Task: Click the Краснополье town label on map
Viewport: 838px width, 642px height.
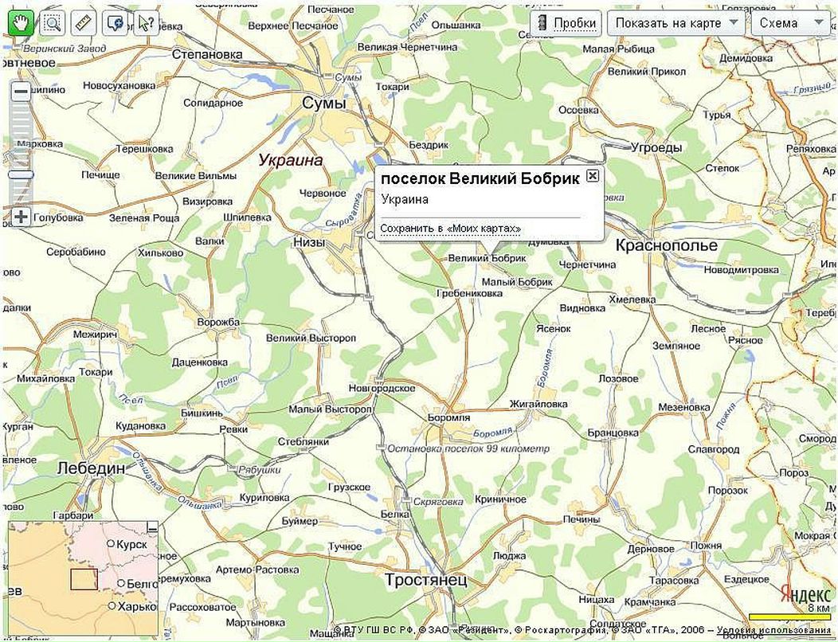Action: pyautogui.click(x=666, y=245)
